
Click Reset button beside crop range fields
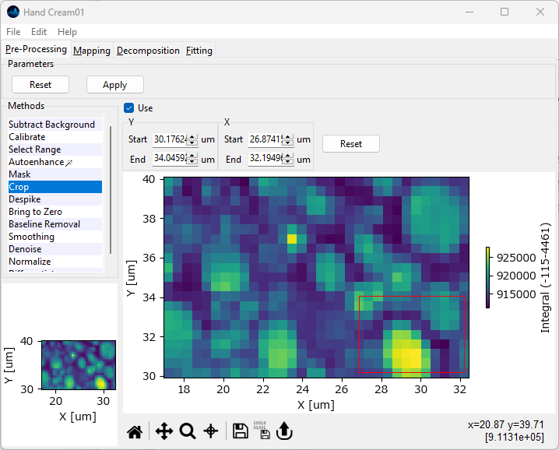[350, 144]
